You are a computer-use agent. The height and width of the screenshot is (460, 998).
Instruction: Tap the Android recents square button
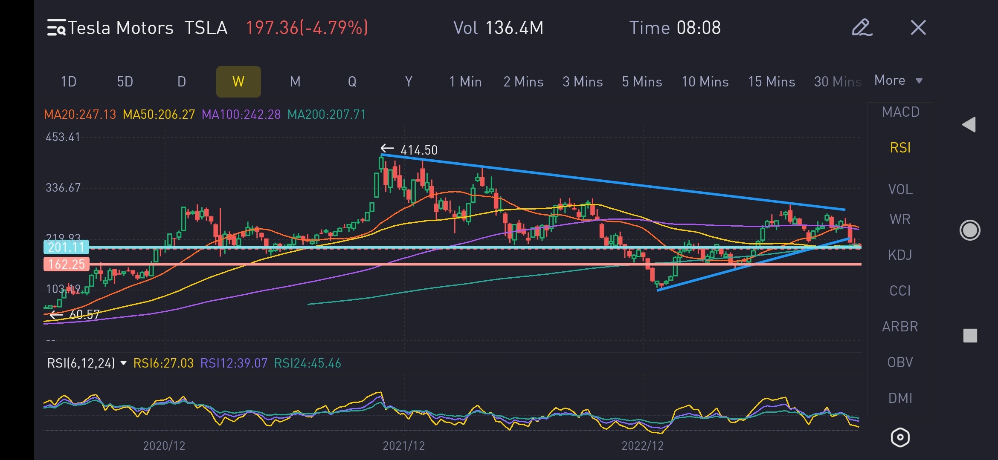pos(970,336)
